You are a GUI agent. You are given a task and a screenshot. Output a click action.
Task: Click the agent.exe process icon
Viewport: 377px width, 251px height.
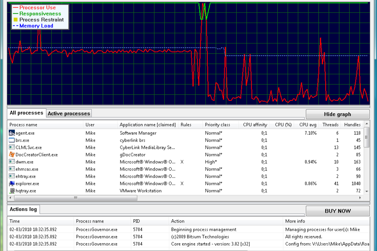pos(11,133)
